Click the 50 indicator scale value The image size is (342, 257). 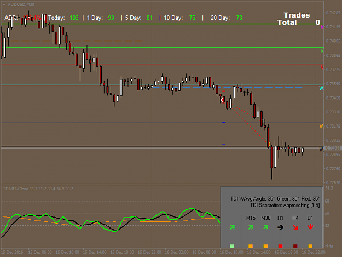pyautogui.click(x=327, y=213)
